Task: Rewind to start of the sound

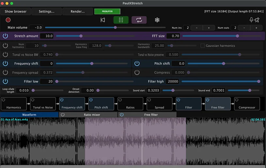Action: pyautogui.click(x=103, y=20)
